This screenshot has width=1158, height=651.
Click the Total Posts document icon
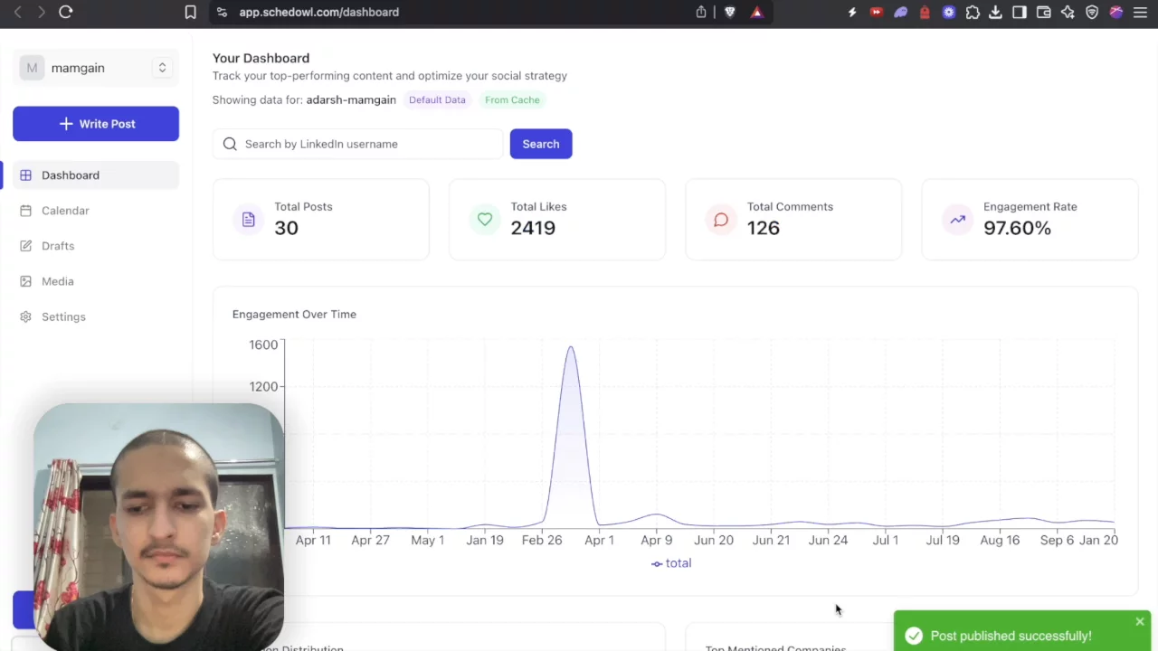[x=248, y=220]
